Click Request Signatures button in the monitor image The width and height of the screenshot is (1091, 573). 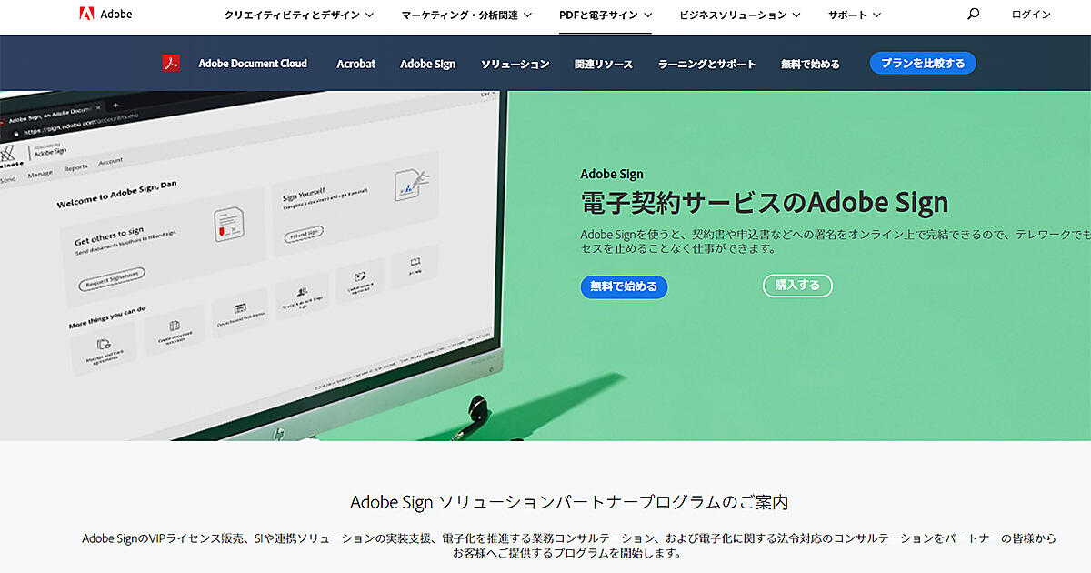[112, 278]
